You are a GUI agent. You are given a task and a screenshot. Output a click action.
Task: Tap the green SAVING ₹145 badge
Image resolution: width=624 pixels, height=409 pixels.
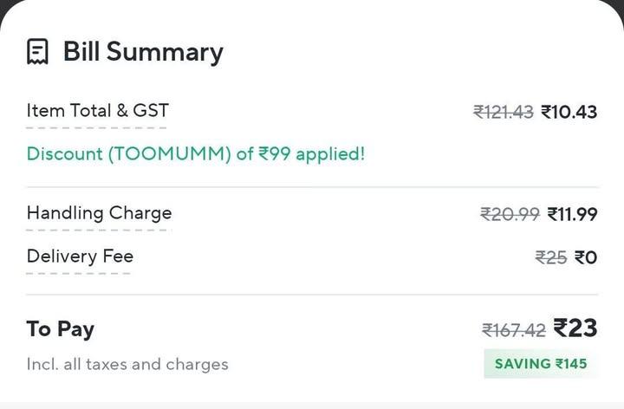point(540,364)
